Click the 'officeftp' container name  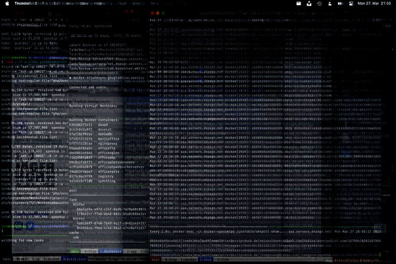pos(106,148)
